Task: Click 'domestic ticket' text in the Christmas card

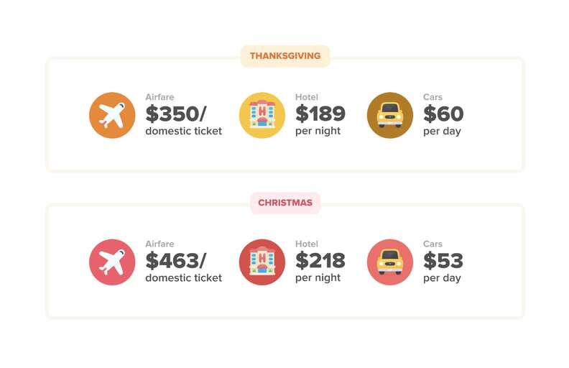Action: (184, 278)
